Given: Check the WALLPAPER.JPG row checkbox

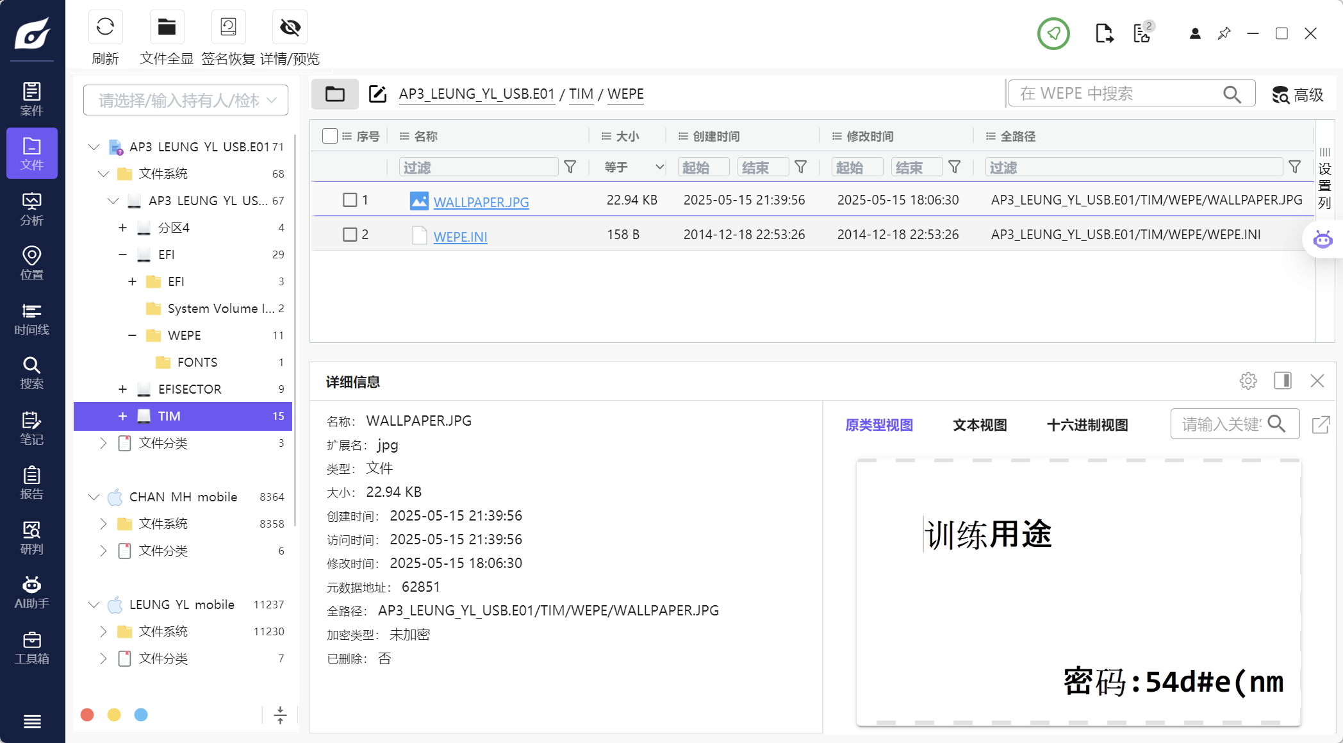Looking at the screenshot, I should pyautogui.click(x=349, y=199).
